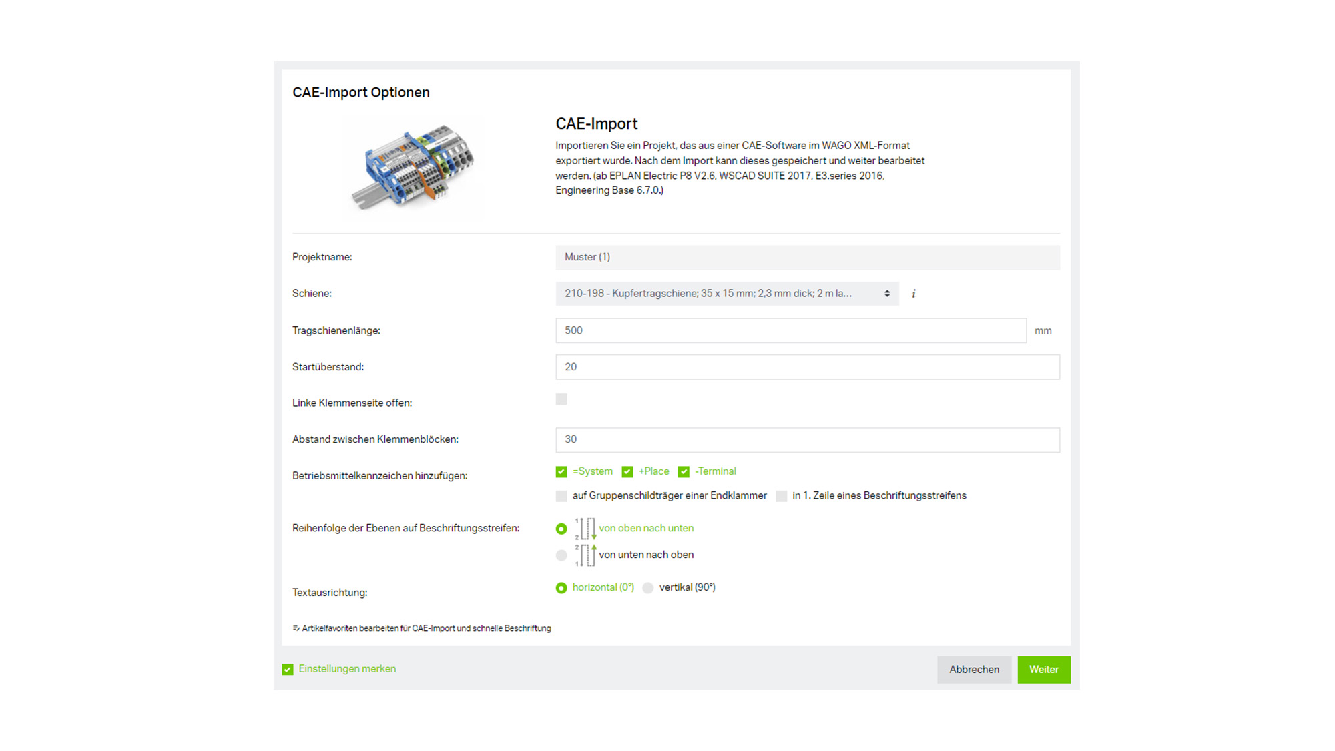Image resolution: width=1335 pixels, height=751 pixels.
Task: Check auf Gruppenschildträger einer Endklammer
Action: (561, 496)
